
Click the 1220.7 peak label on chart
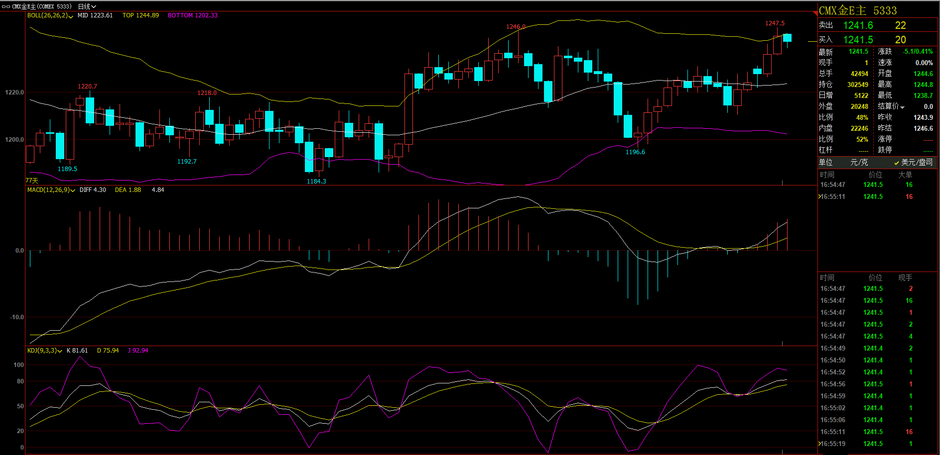87,87
